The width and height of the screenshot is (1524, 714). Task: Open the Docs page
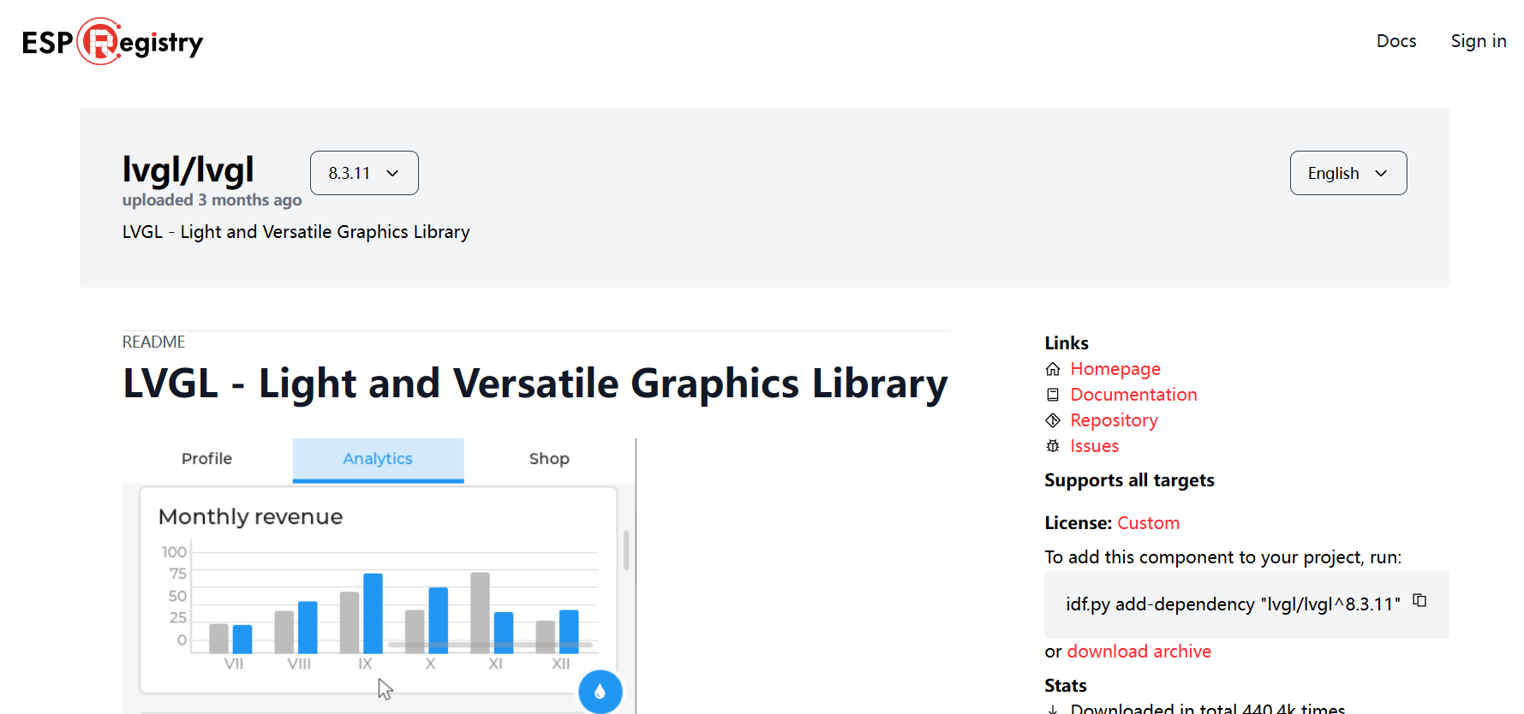click(1396, 41)
